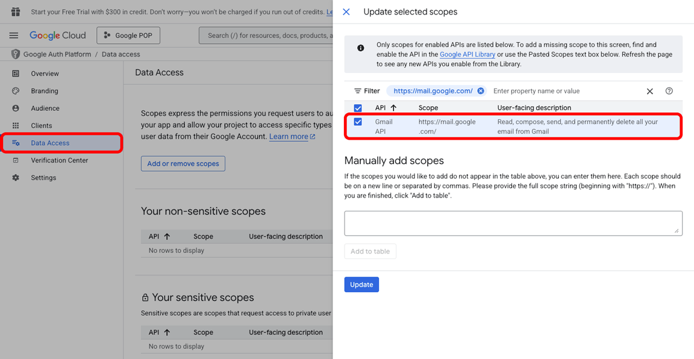Image resolution: width=694 pixels, height=359 pixels.
Task: Toggle the select-all checkbox in the scopes table
Action: coord(358,107)
